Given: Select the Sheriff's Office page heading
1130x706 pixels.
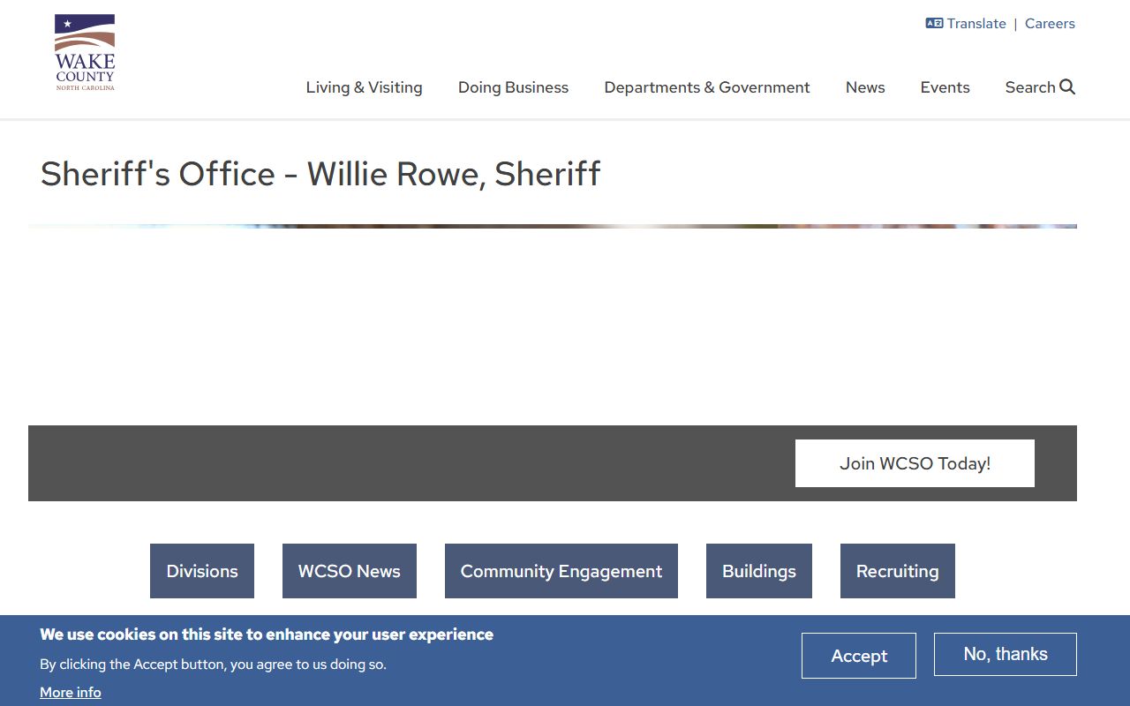Looking at the screenshot, I should pos(320,174).
